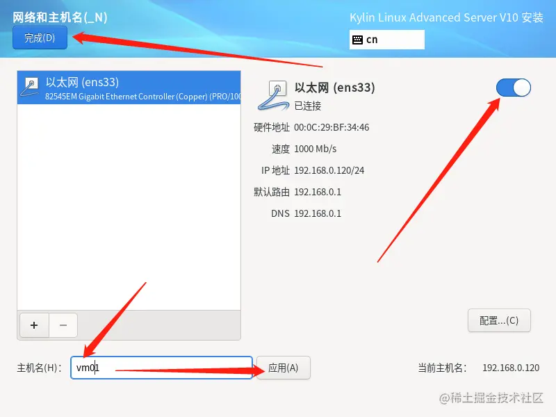Open the cn keyboard layout selector
This screenshot has width=556, height=417.
(x=387, y=40)
